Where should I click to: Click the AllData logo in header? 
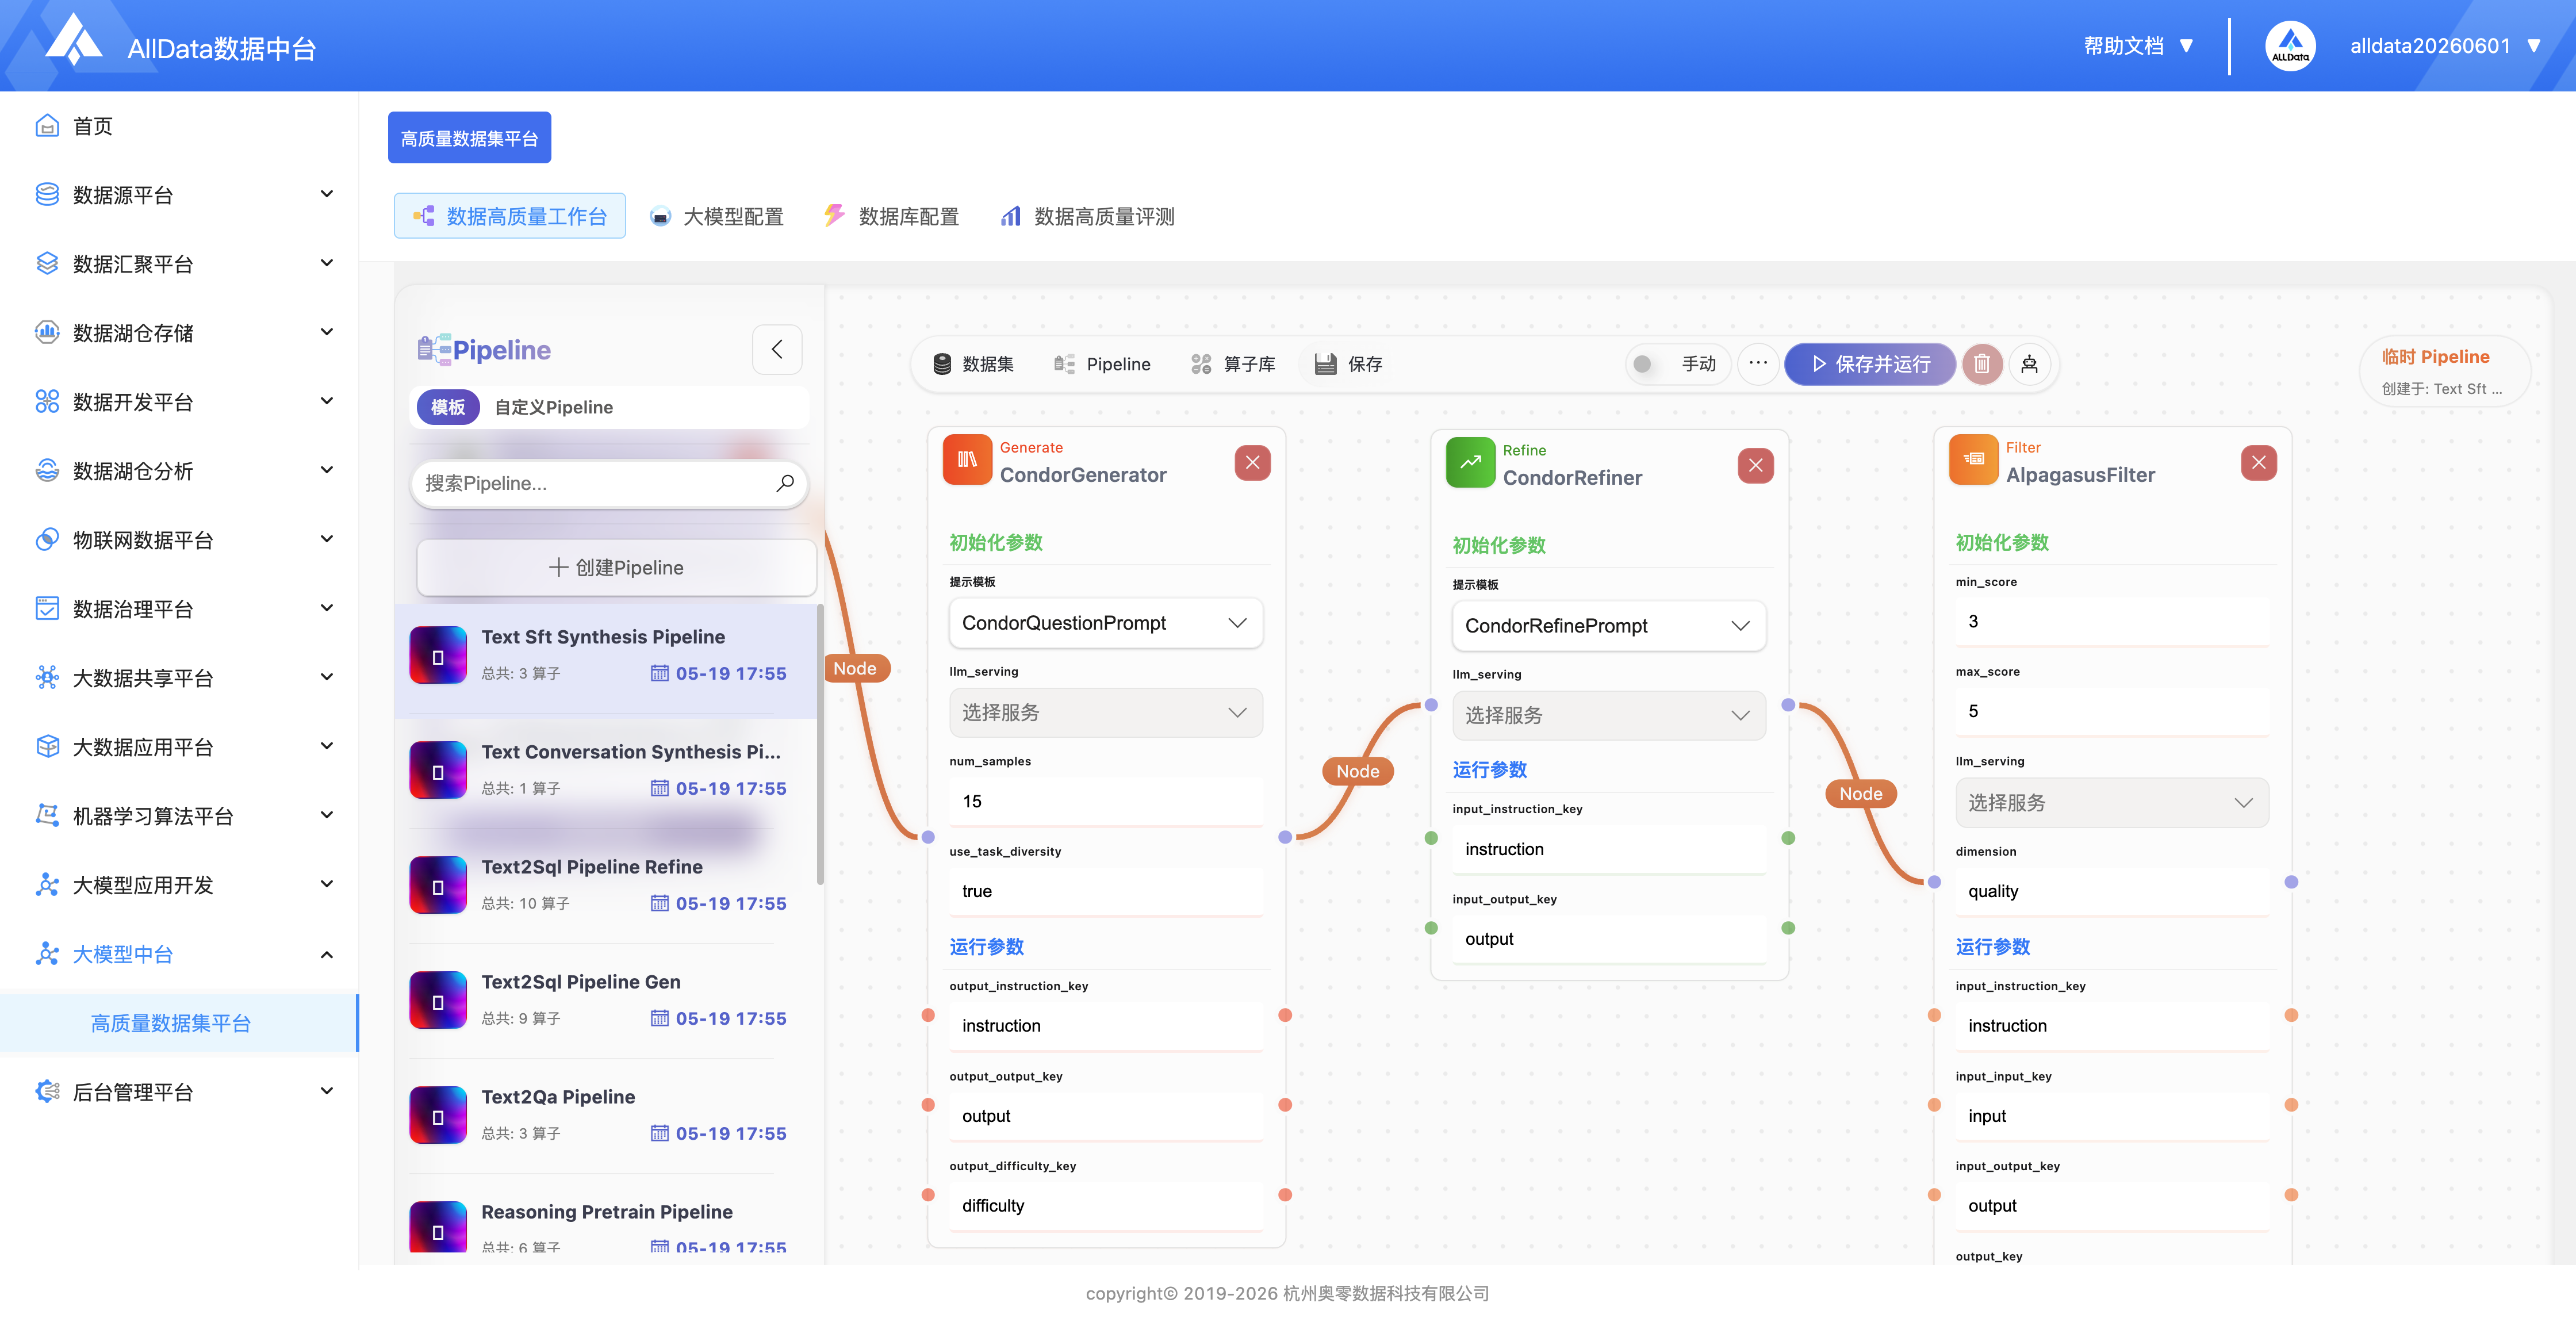coord(73,40)
